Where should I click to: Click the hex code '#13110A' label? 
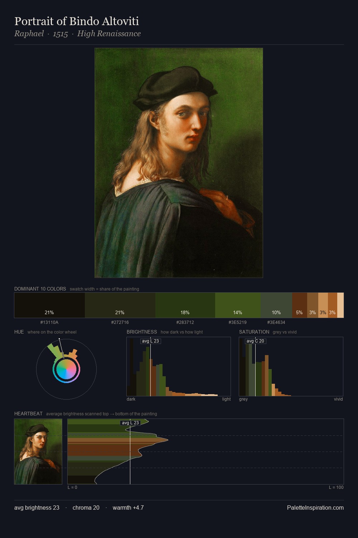[49, 322]
